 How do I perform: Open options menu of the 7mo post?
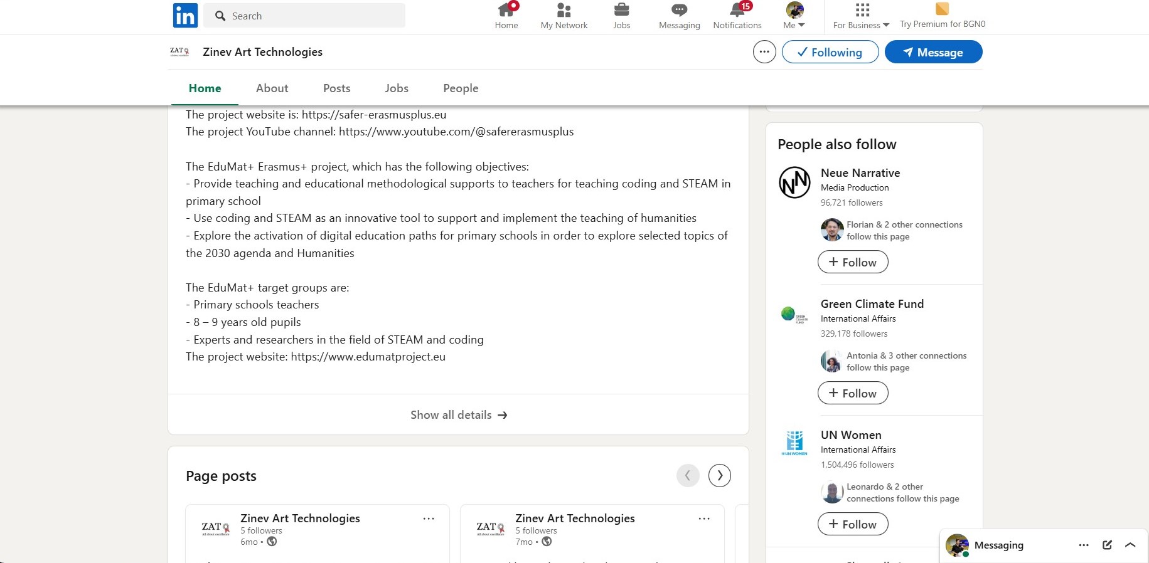click(x=704, y=518)
